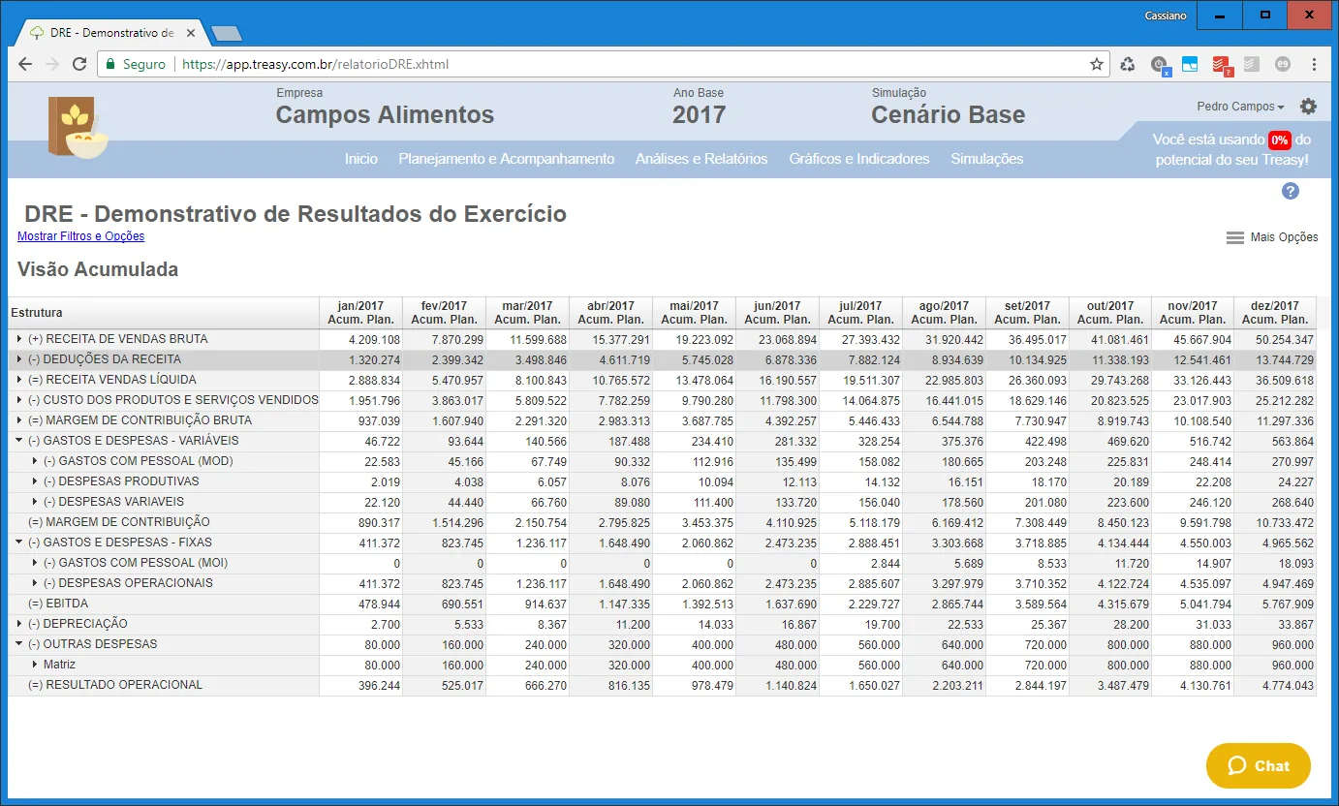Expand CUSTO DOS PRODUTOS E SERVIÇOS VENDIDOS

point(19,400)
